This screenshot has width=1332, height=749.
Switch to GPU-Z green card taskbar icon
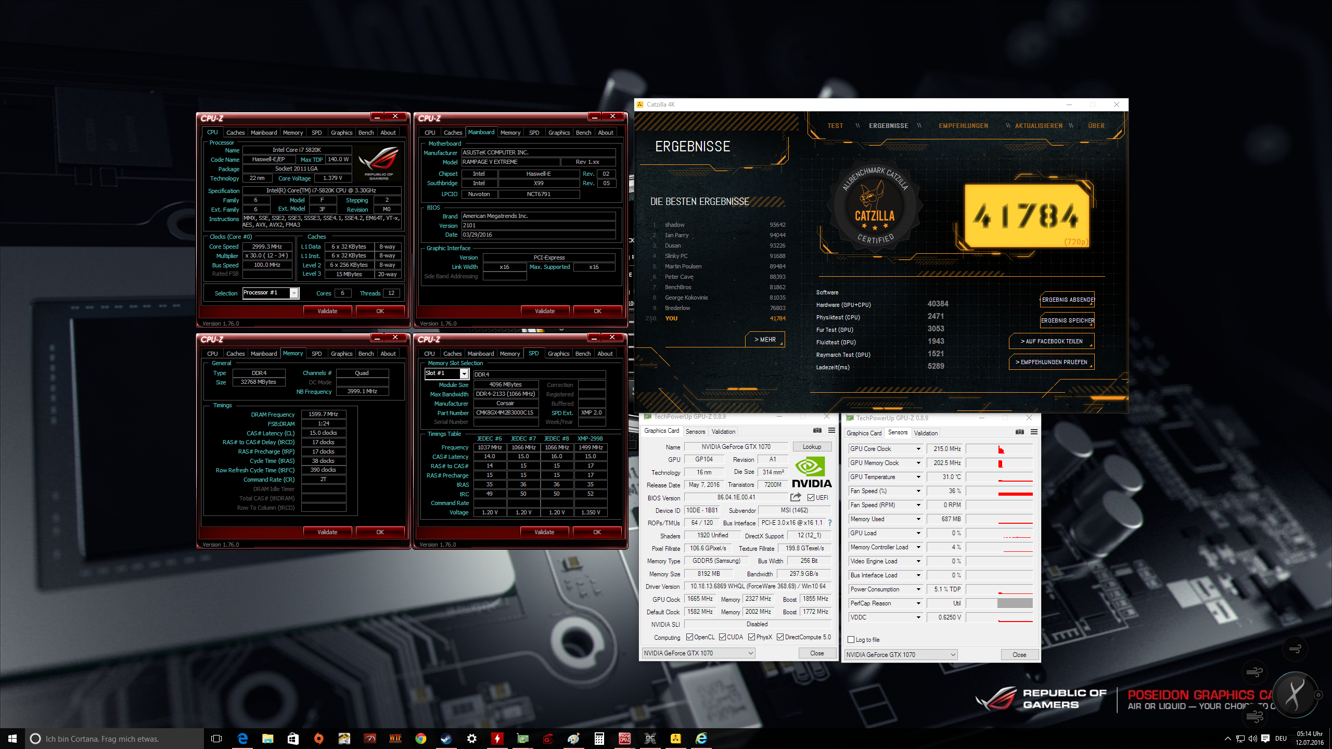coord(523,739)
